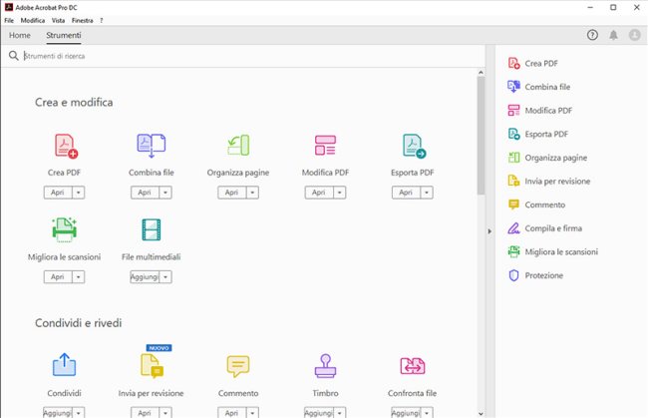
Task: Click the Apri button under Crea PDF
Action: coord(58,193)
